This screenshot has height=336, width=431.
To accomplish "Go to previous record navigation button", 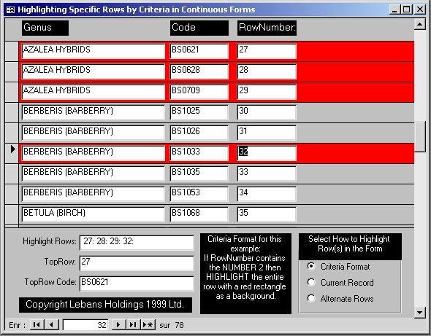I will tap(52, 325).
